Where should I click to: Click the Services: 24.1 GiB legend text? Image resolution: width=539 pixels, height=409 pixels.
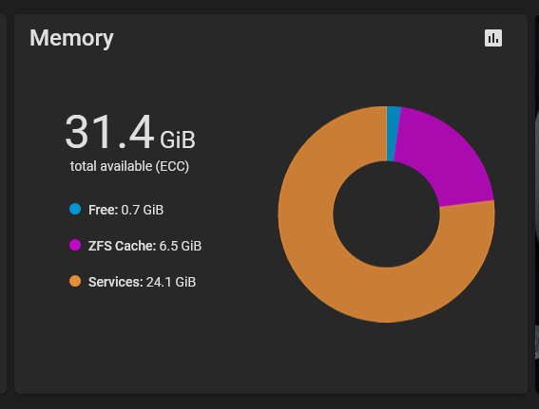142,282
